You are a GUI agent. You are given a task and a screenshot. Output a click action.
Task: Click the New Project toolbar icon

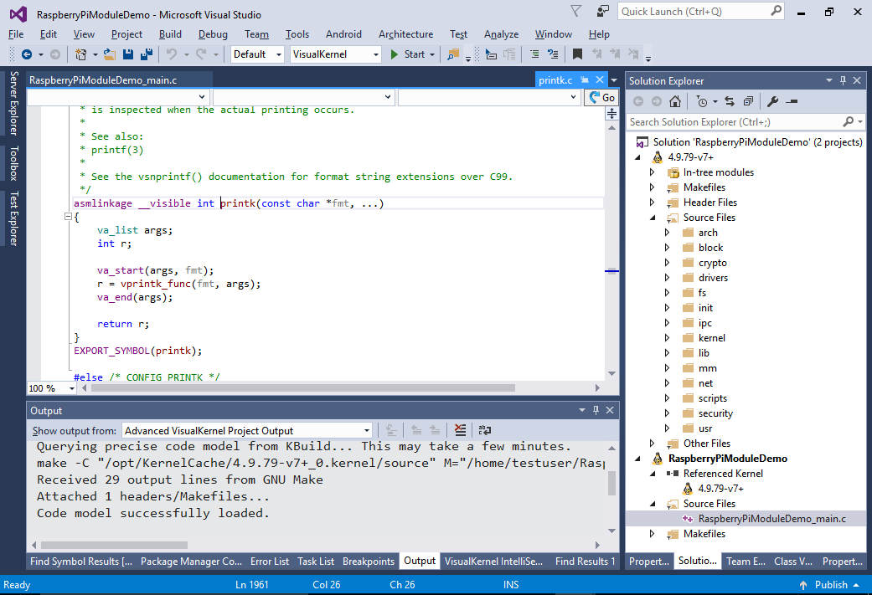81,54
